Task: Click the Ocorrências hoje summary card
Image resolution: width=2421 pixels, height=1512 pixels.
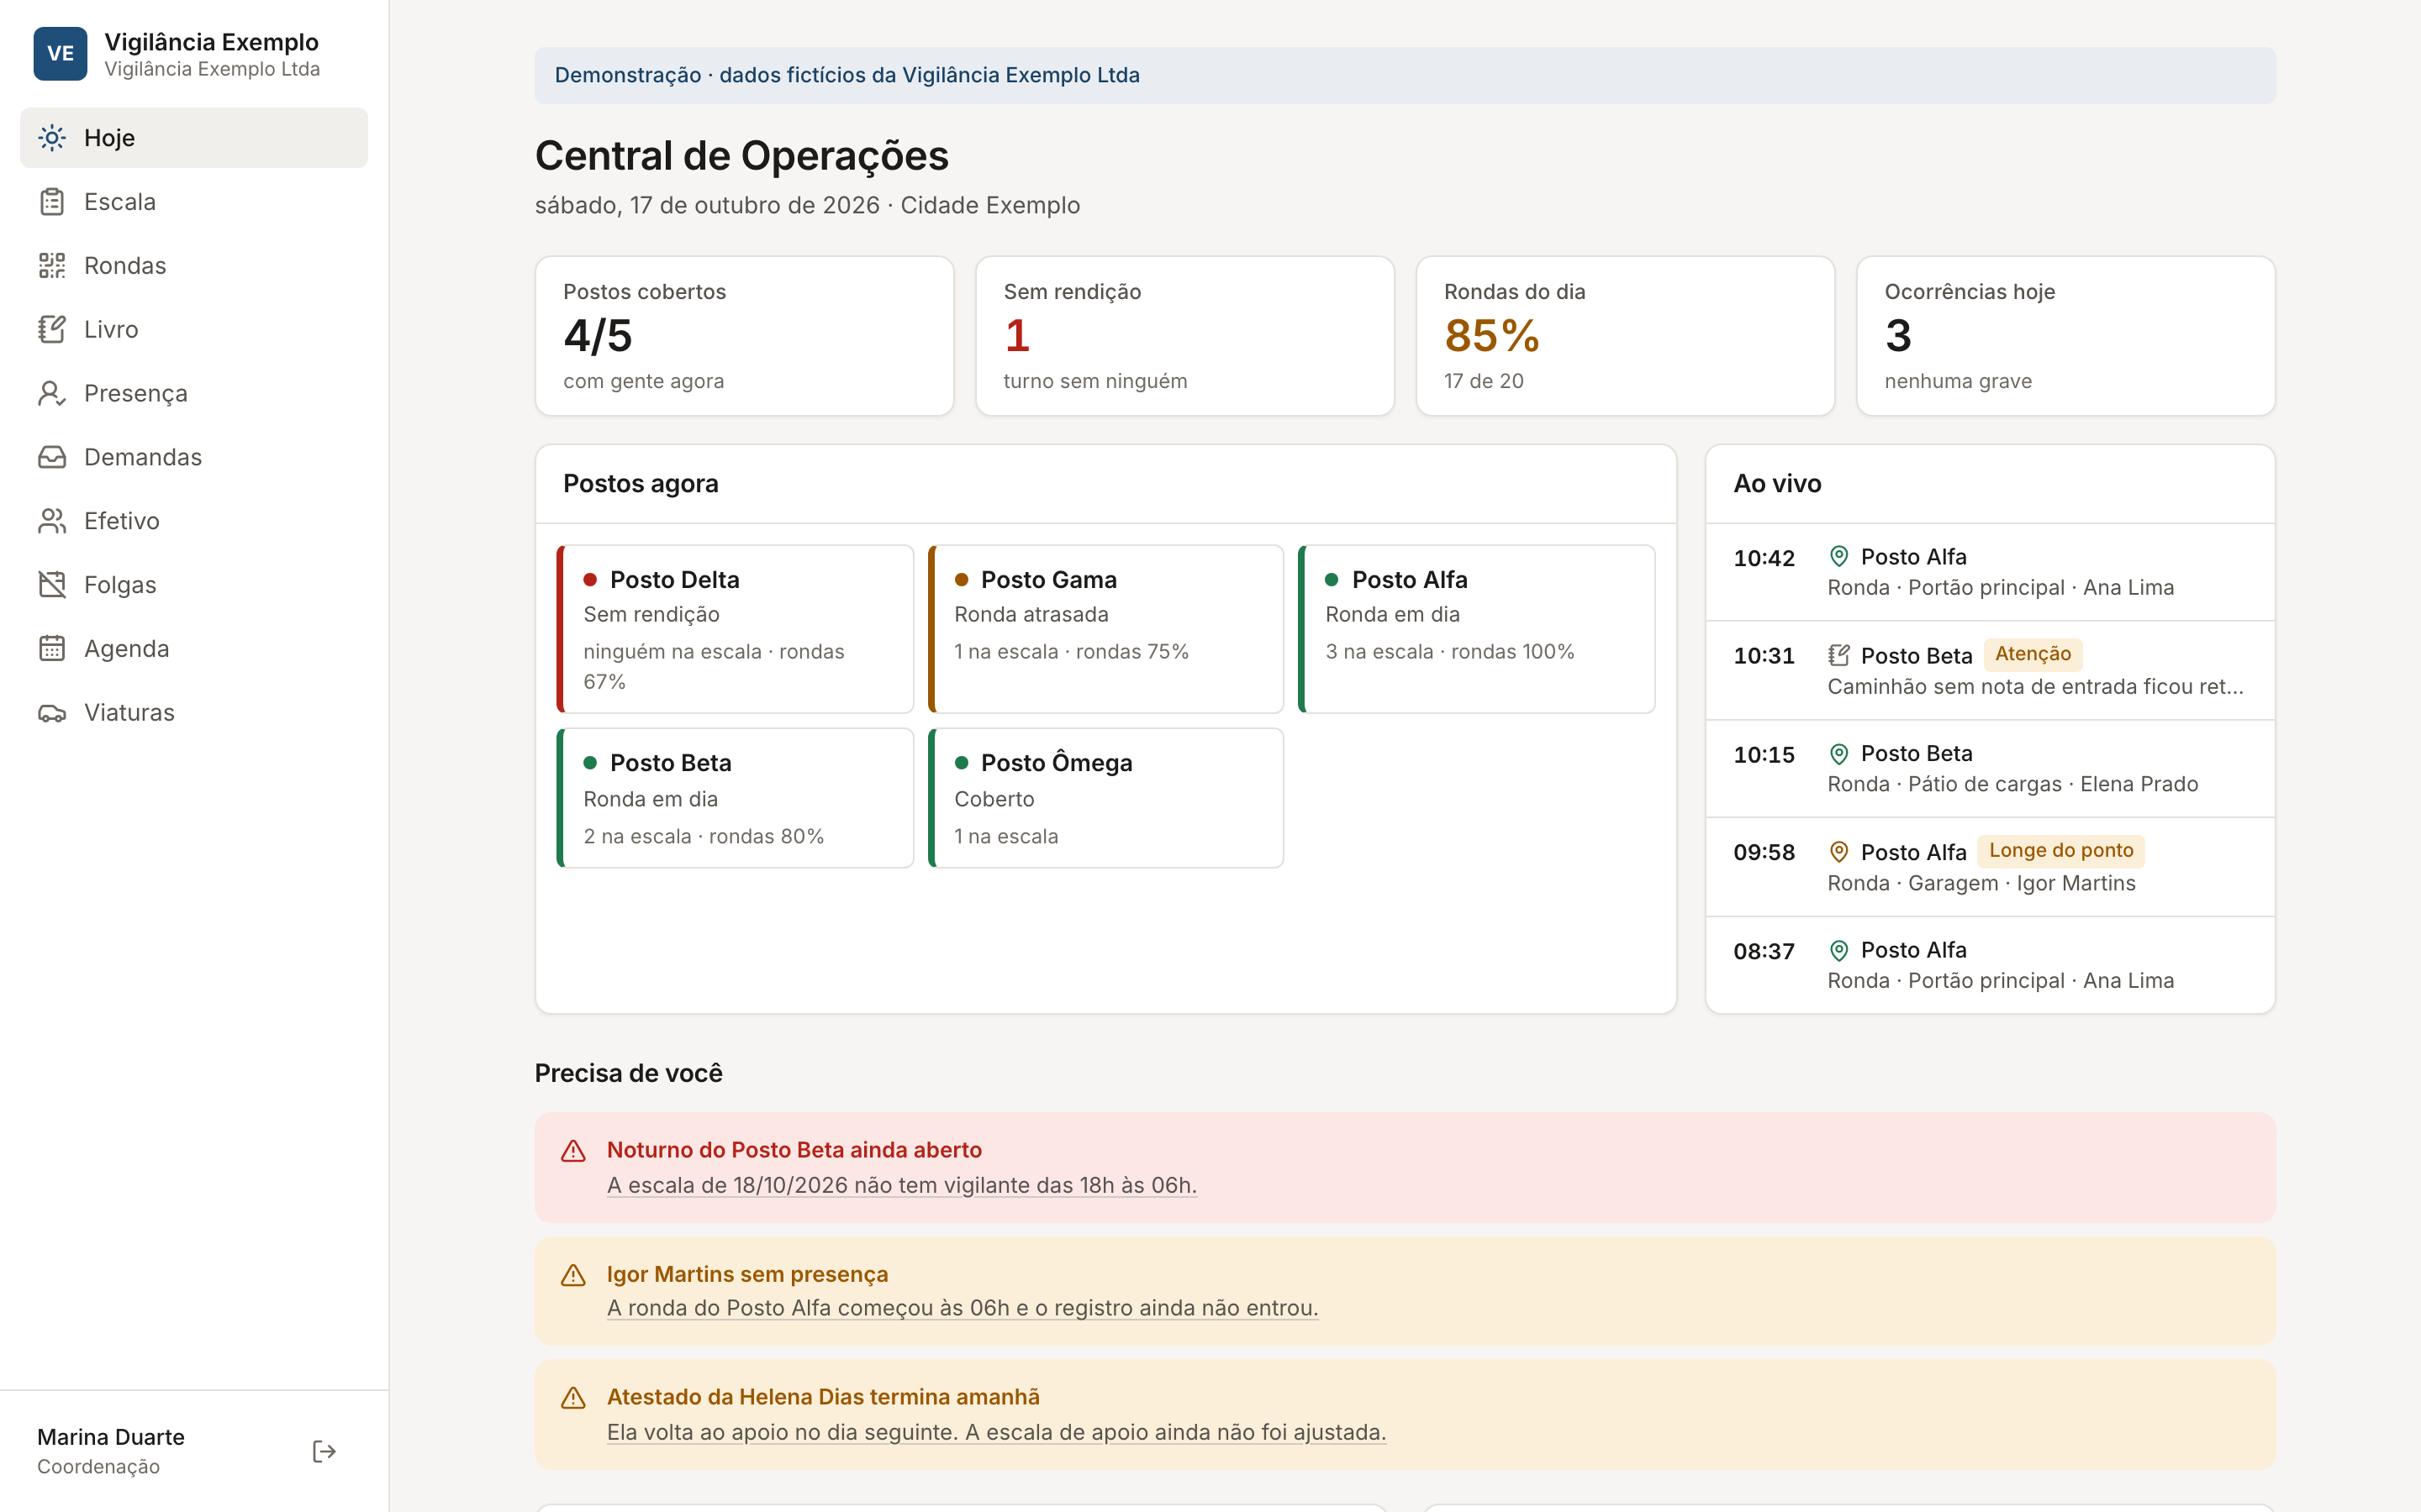Action: tap(2066, 336)
